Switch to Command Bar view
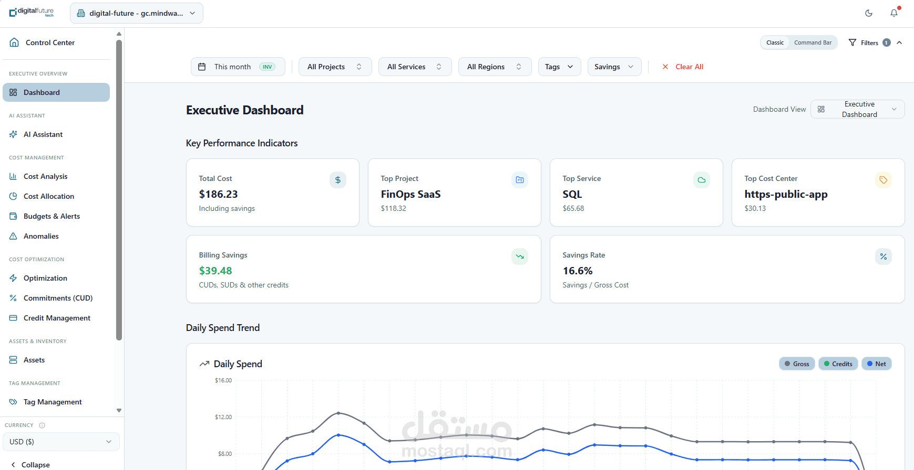 pyautogui.click(x=813, y=42)
